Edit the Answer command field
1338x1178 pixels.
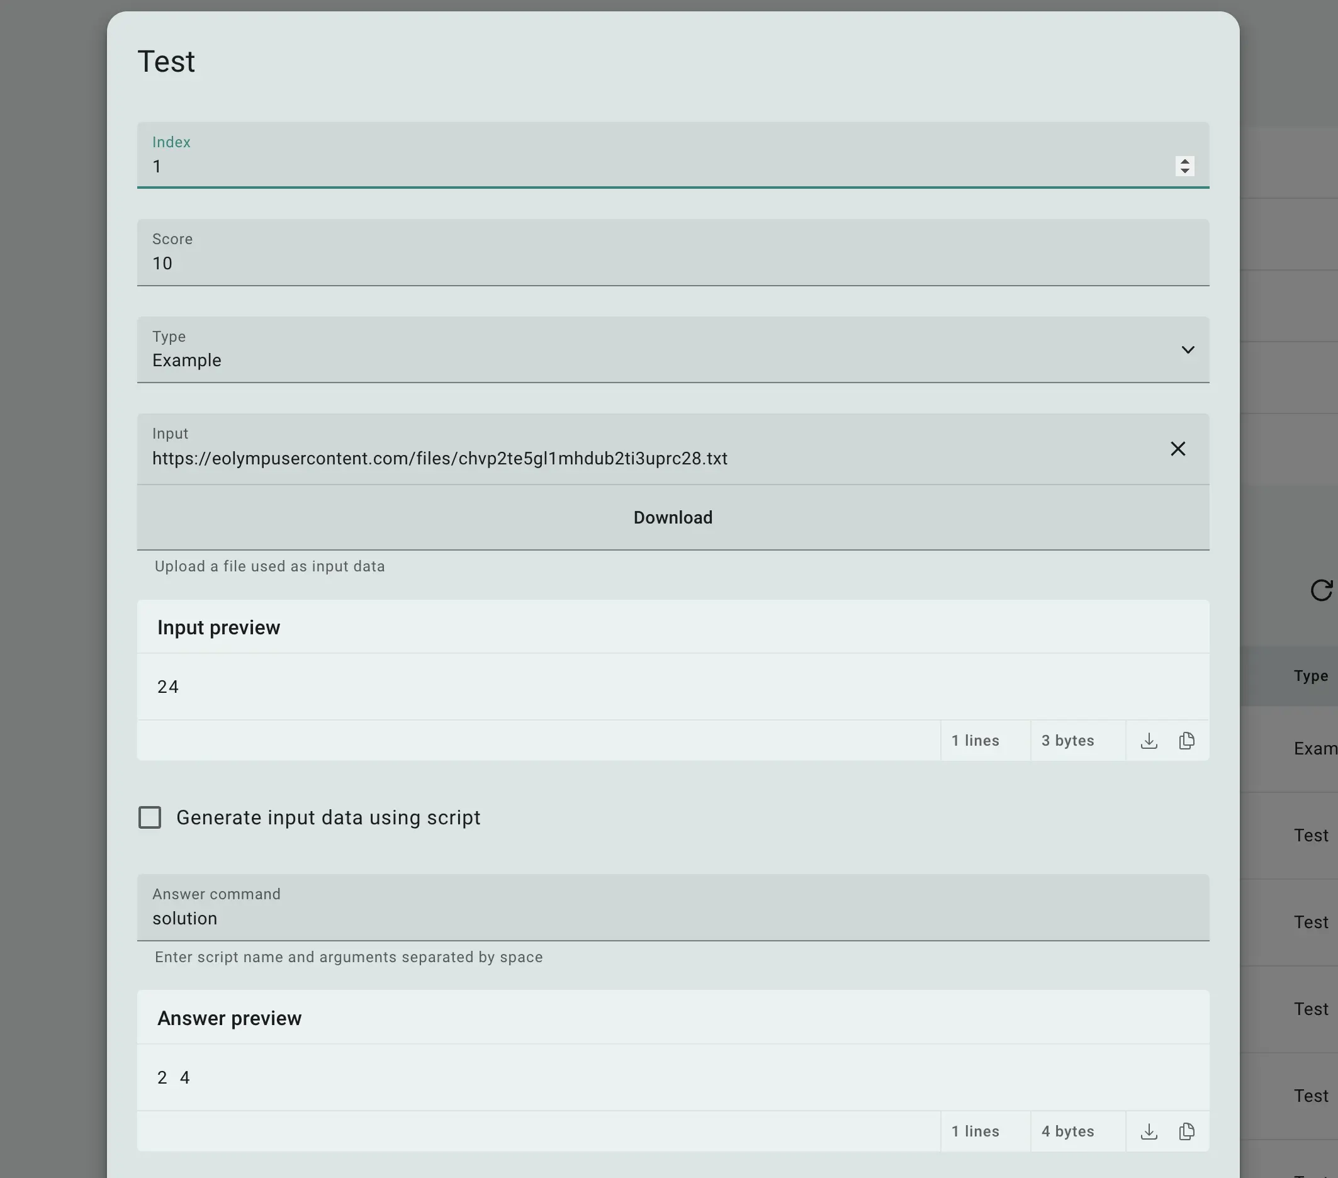[x=655, y=918]
